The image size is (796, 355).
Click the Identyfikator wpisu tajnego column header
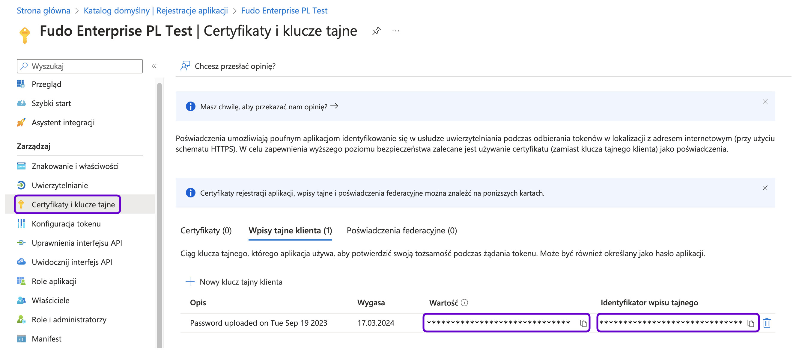(x=649, y=303)
